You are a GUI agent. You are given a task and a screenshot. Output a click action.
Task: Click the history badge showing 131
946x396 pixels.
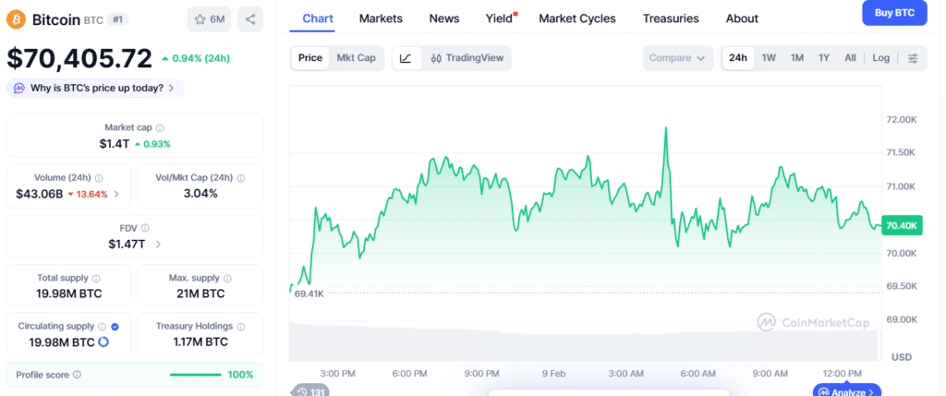pos(309,390)
